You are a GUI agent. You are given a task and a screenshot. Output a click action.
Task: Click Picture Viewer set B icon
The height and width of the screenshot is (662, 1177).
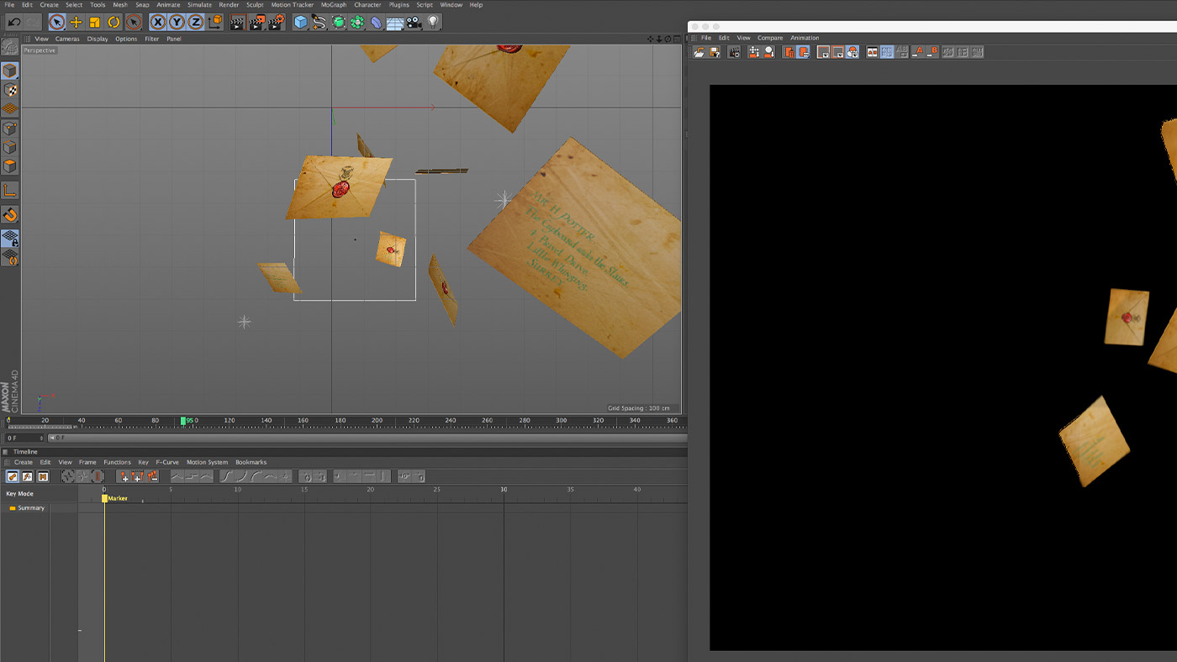pos(932,52)
